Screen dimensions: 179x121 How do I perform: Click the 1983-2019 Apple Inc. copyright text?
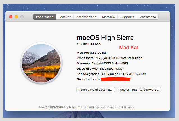(x=72, y=107)
